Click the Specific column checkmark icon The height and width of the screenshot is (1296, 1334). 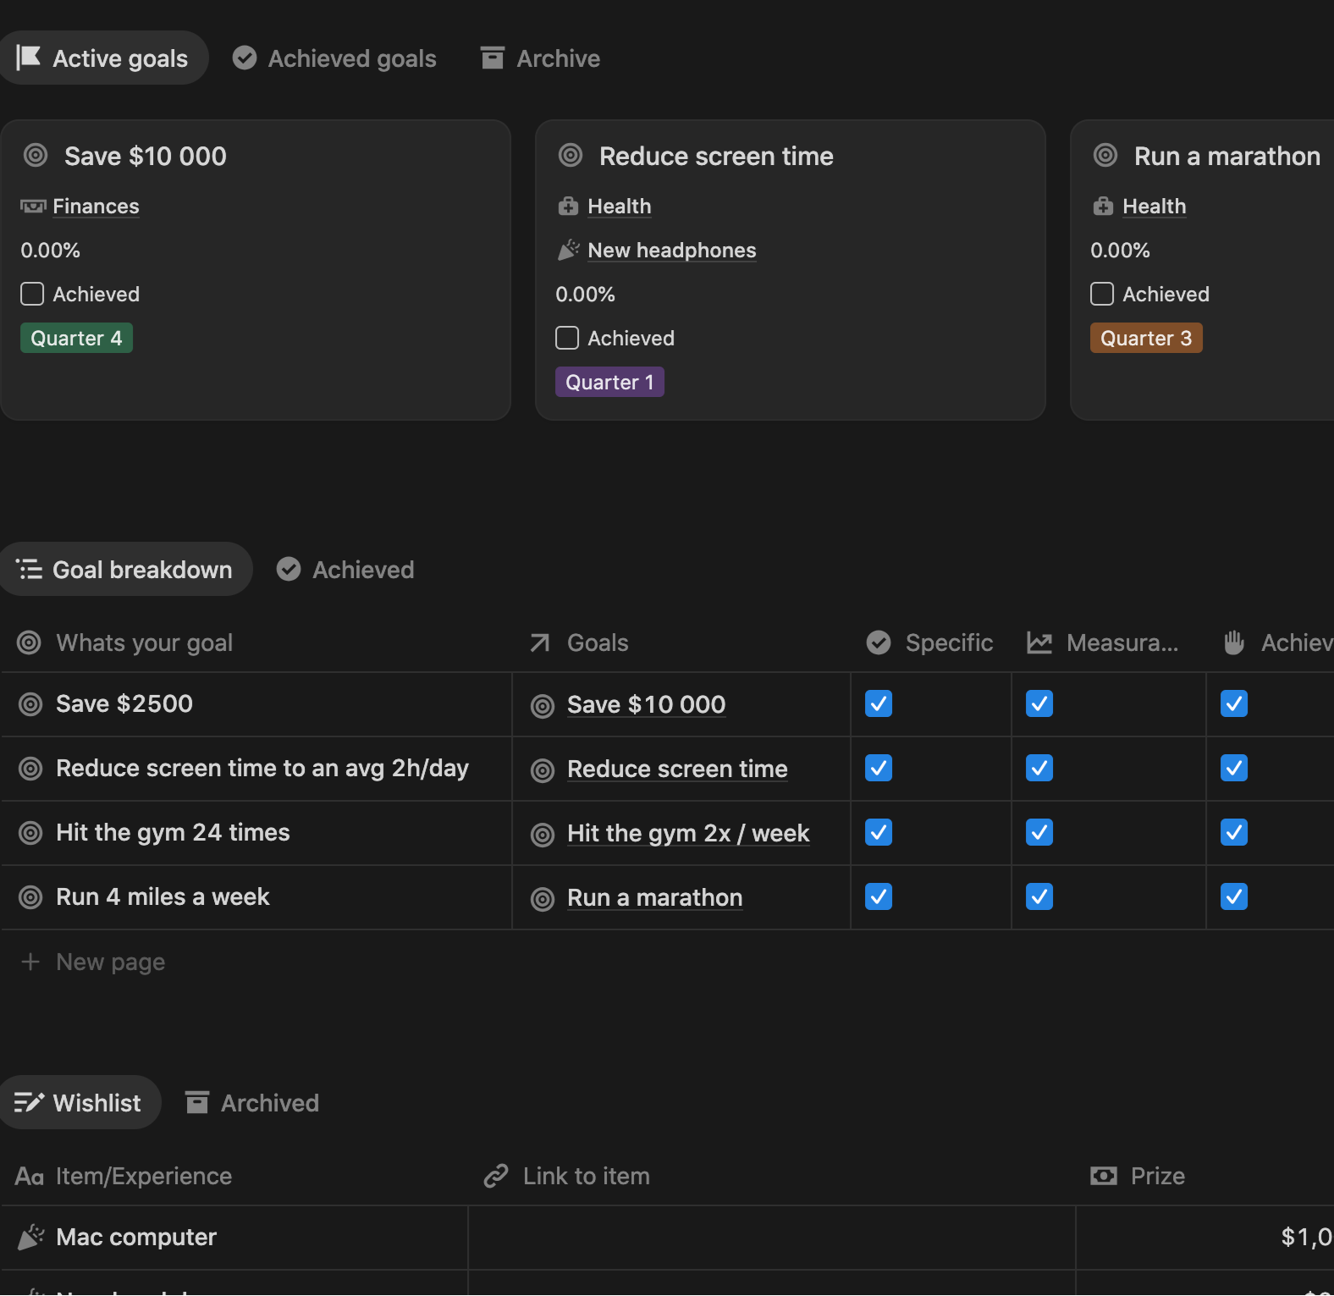(879, 643)
